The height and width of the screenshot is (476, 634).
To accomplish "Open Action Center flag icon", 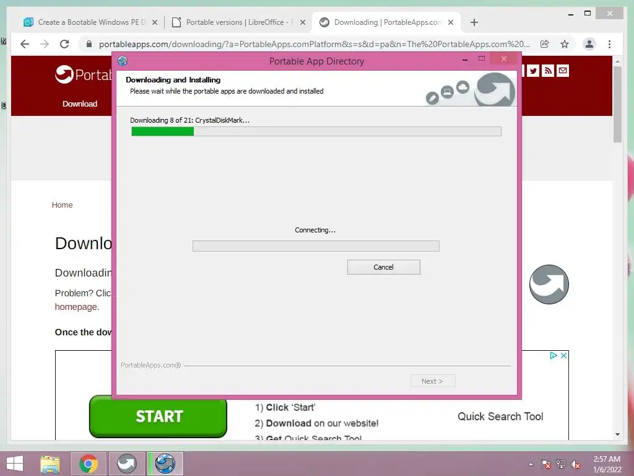I will click(546, 464).
